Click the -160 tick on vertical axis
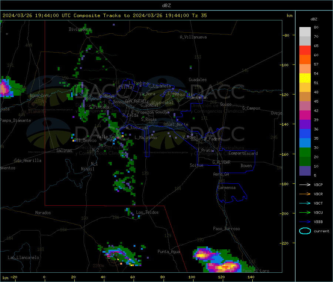The image size is (333, 282). pyautogui.click(x=285, y=154)
